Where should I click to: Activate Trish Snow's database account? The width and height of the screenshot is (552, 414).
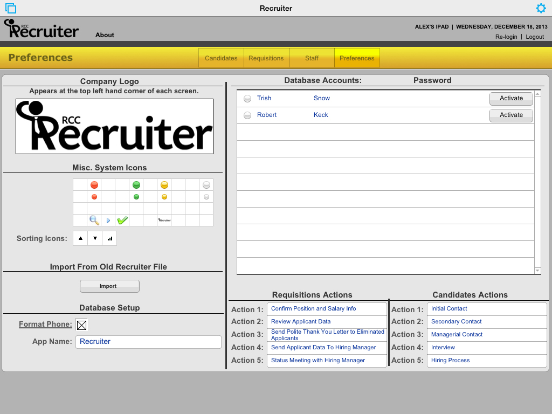(511, 98)
